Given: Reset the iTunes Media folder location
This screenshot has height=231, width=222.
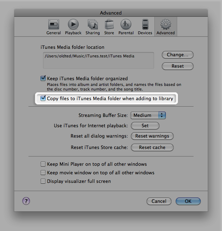Looking at the screenshot, I should [x=178, y=66].
